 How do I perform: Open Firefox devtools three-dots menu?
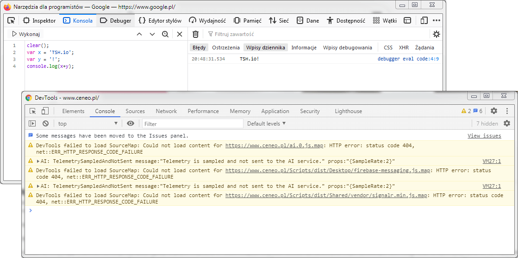pyautogui.click(x=437, y=21)
